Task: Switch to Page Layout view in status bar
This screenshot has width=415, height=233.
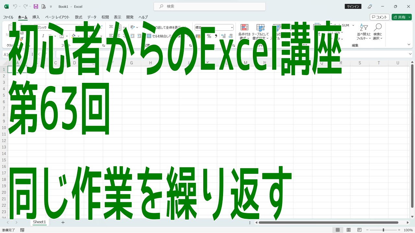Action: (349, 230)
